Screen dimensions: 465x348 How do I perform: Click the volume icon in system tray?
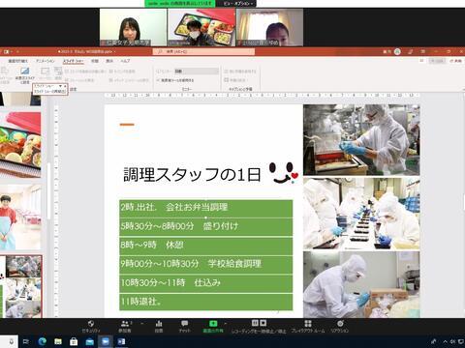tap(452, 341)
